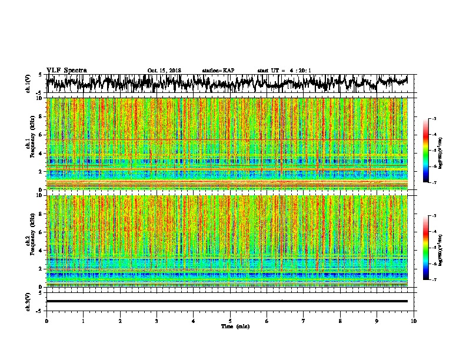Click the "ch.1(V)" axis label
Image resolution: width=466 pixels, height=360 pixels.
[28, 84]
